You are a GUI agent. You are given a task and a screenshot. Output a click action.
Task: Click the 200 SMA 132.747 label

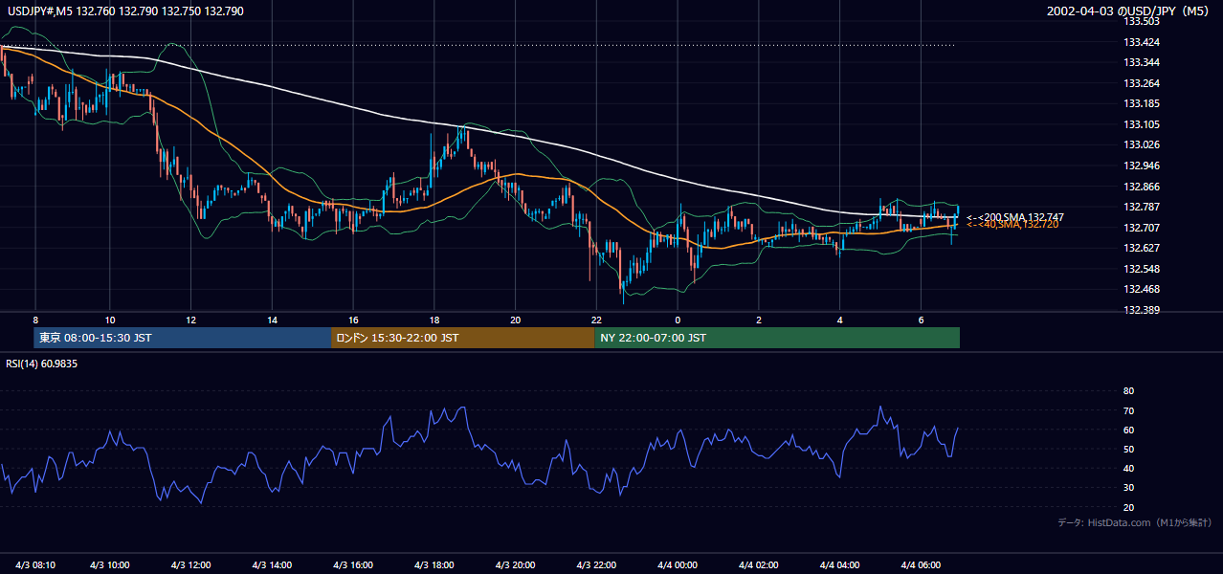(1015, 217)
